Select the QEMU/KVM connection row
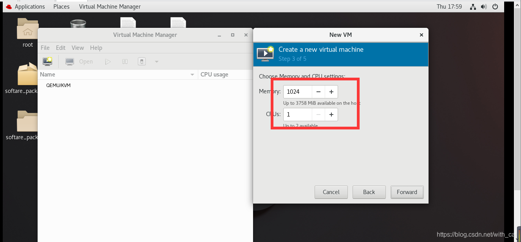Viewport: 521px width, 242px height. point(145,85)
